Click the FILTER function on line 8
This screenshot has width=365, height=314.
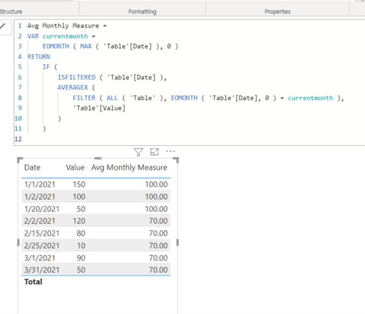84,98
